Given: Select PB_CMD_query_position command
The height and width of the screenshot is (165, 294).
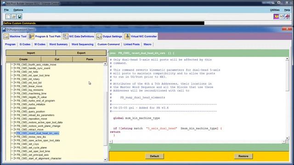Looking at the screenshot, I should point(31,111).
